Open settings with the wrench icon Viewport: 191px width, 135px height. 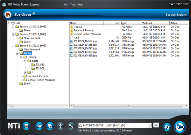[71, 126]
